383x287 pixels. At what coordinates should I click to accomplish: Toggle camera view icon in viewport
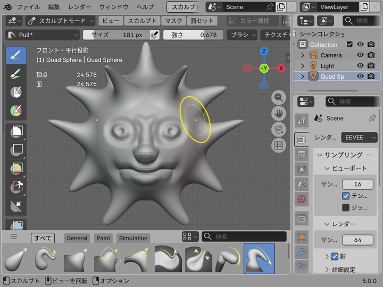tap(278, 130)
